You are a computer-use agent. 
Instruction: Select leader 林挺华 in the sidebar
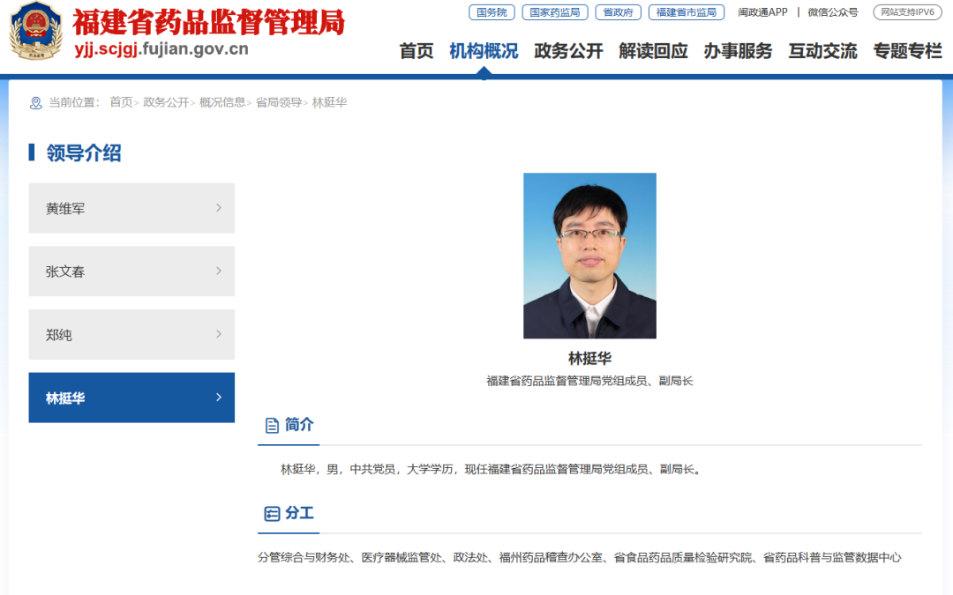click(x=131, y=398)
